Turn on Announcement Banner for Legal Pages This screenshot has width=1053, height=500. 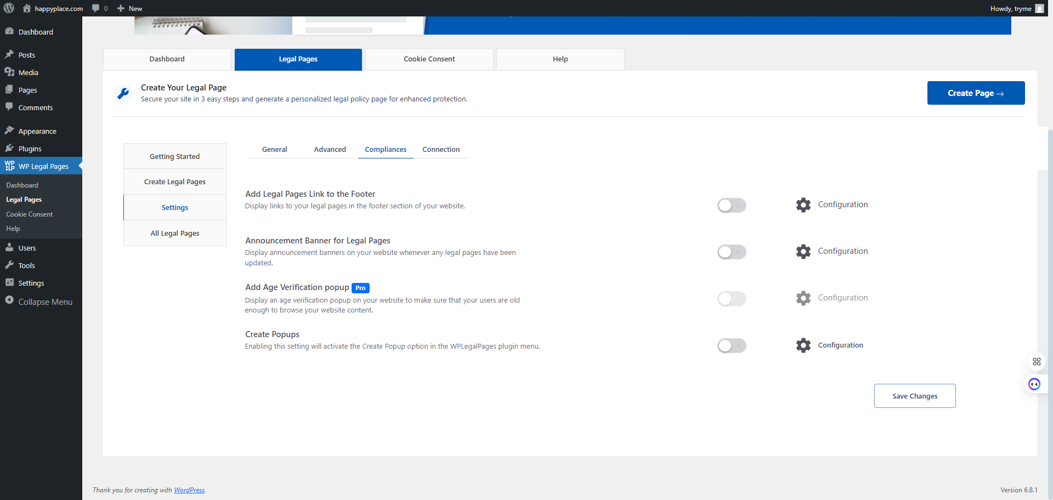(x=732, y=252)
